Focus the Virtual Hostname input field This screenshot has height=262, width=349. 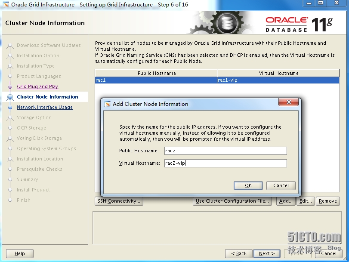(225, 163)
